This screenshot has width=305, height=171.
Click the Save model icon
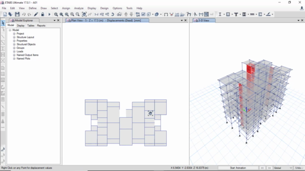point(17,14)
